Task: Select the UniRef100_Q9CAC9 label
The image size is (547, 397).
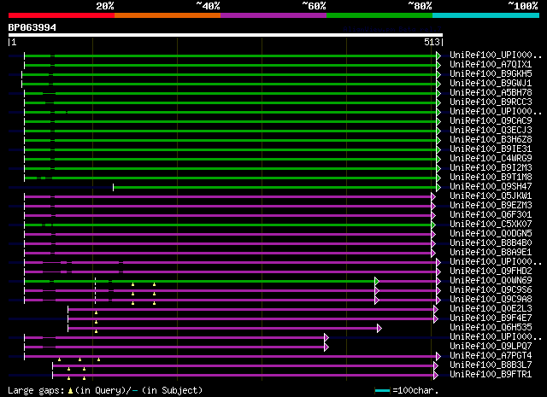Action: click(x=491, y=121)
